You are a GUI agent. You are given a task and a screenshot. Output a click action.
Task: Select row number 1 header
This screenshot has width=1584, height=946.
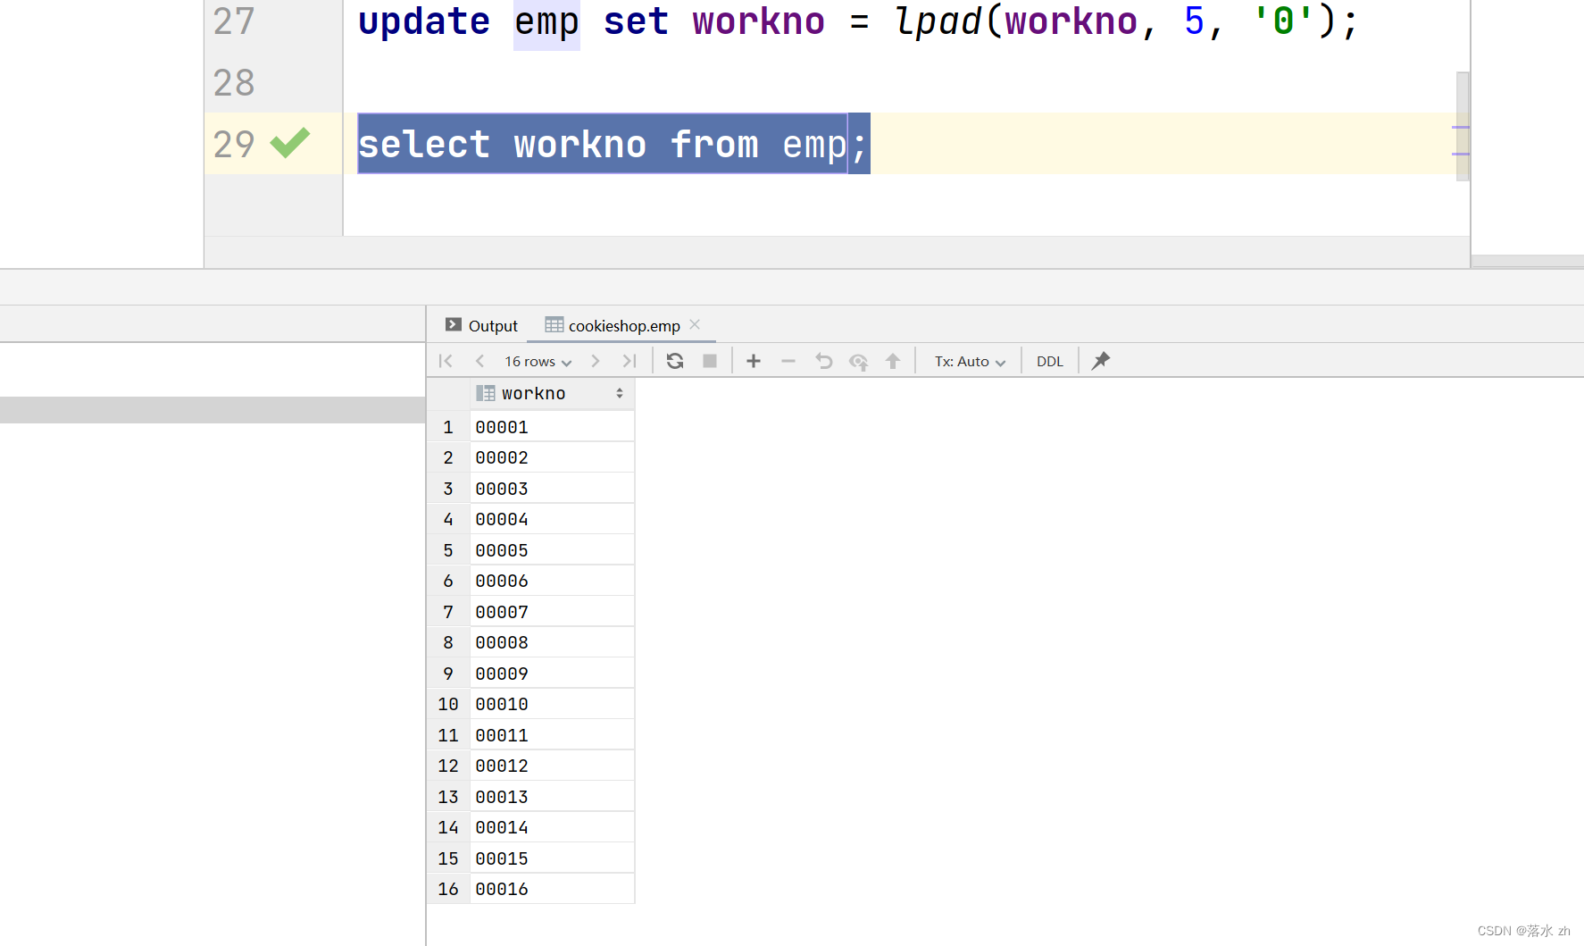(x=448, y=427)
